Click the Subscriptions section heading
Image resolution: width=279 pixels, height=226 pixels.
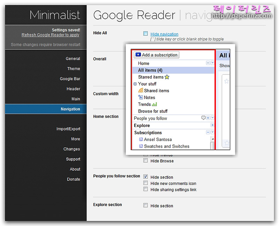click(x=148, y=133)
